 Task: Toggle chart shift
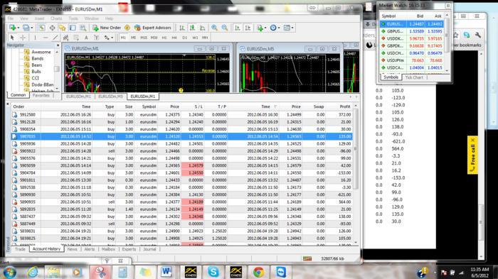[x=248, y=28]
